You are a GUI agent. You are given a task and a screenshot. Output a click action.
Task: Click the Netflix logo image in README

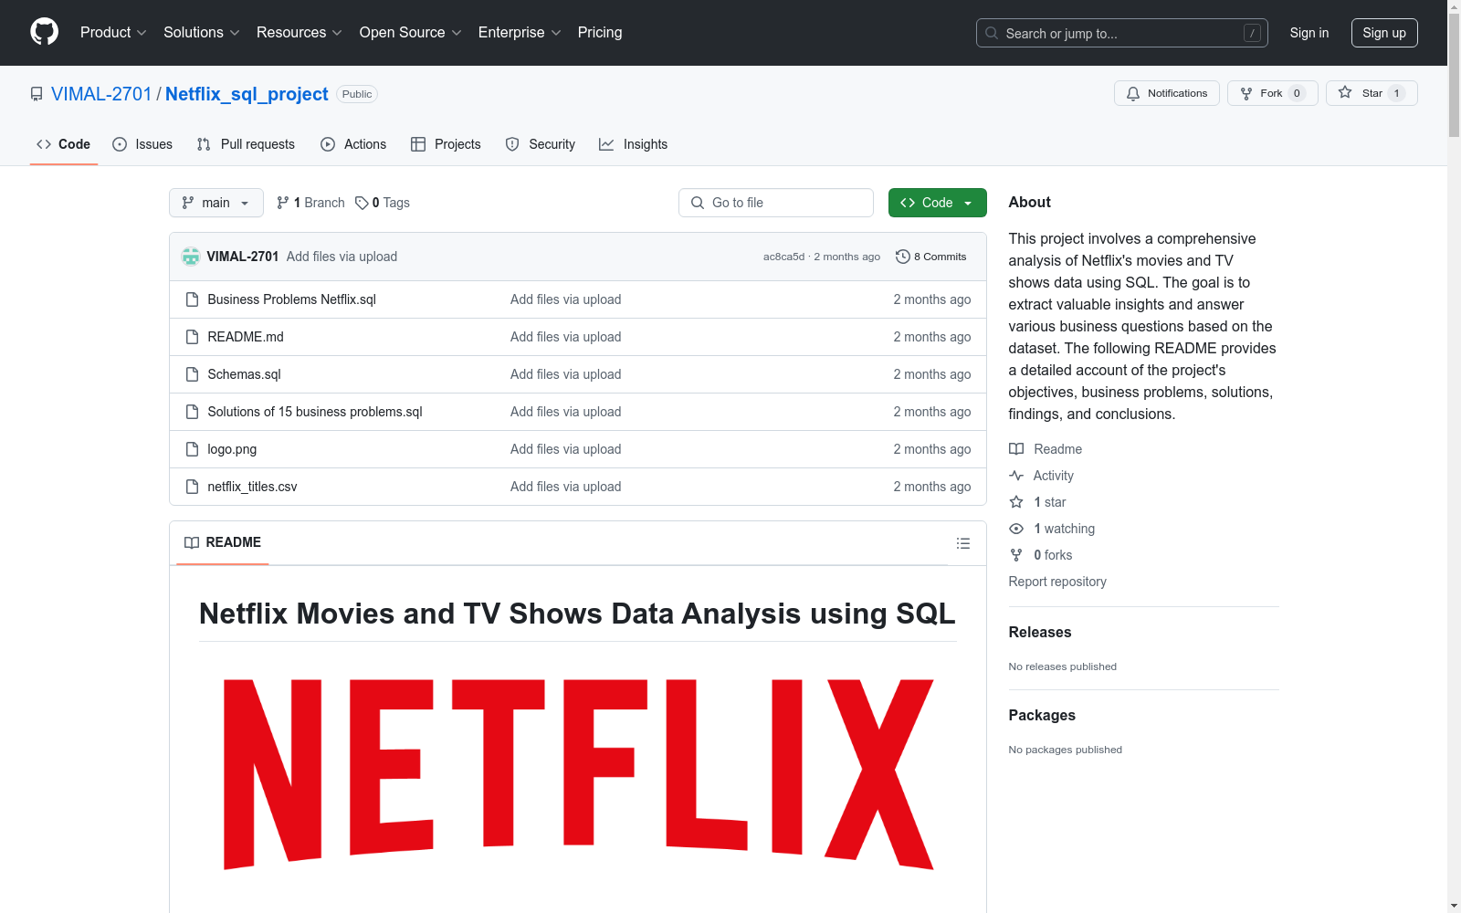(x=579, y=774)
